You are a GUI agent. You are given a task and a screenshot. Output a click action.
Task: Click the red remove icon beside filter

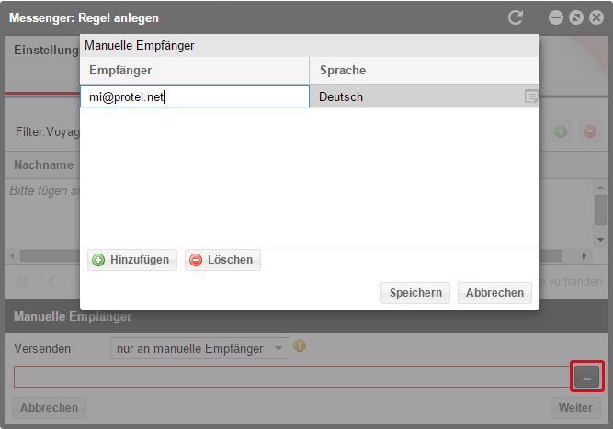tap(589, 131)
